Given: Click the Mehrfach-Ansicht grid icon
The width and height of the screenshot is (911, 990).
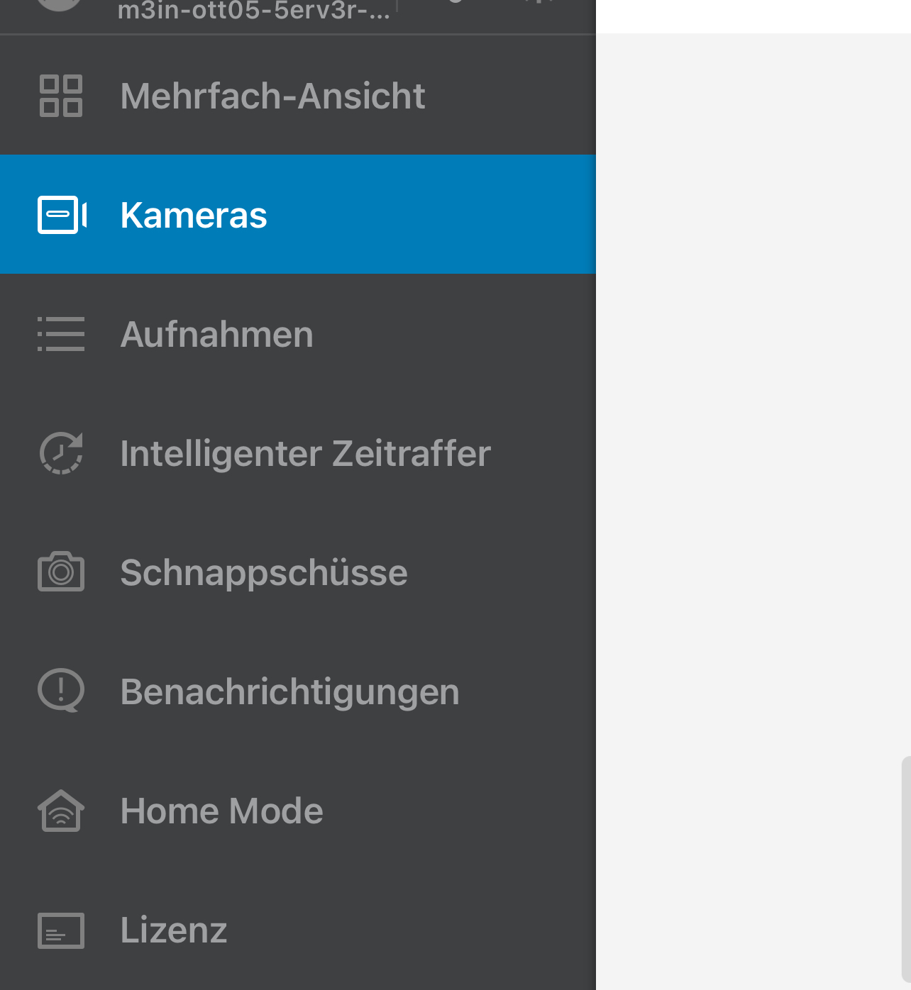Looking at the screenshot, I should coord(61,96).
